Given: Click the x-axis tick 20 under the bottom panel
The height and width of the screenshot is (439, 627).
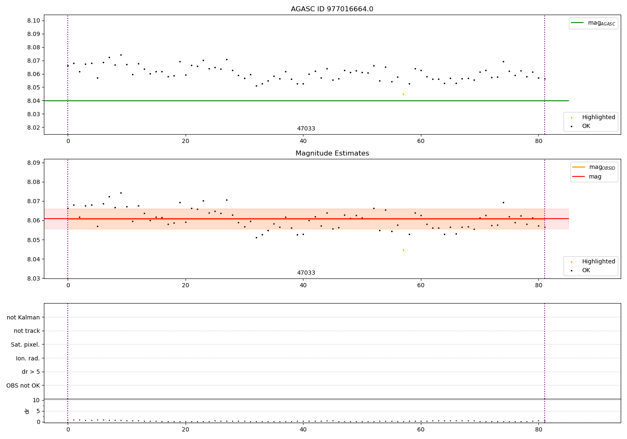Looking at the screenshot, I should coord(186,429).
